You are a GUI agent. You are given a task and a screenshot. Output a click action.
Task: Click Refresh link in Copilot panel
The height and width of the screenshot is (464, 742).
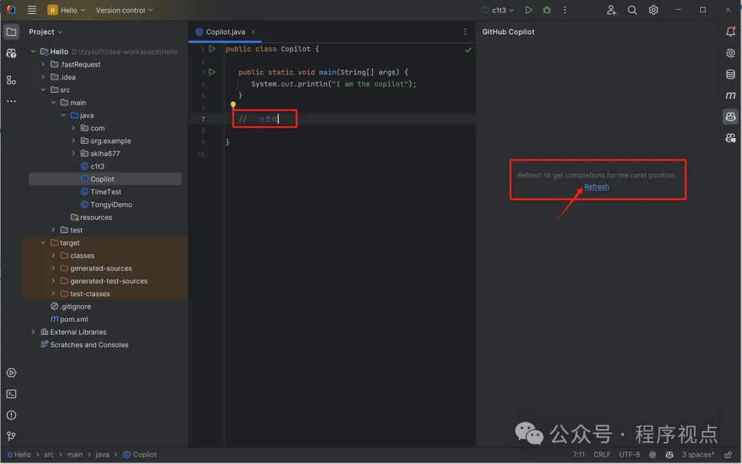(596, 186)
